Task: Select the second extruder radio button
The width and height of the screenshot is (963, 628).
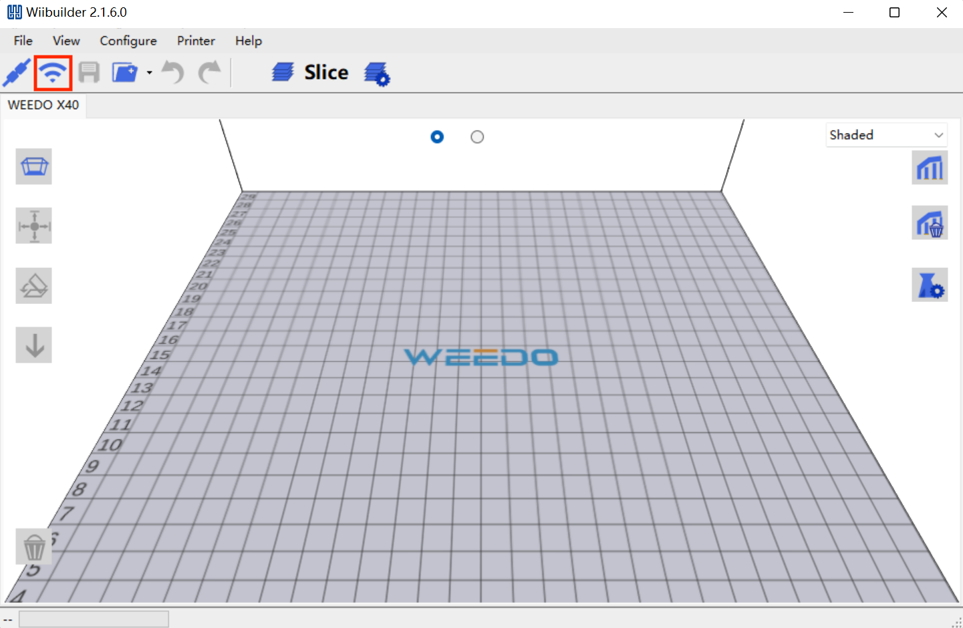Action: point(477,137)
